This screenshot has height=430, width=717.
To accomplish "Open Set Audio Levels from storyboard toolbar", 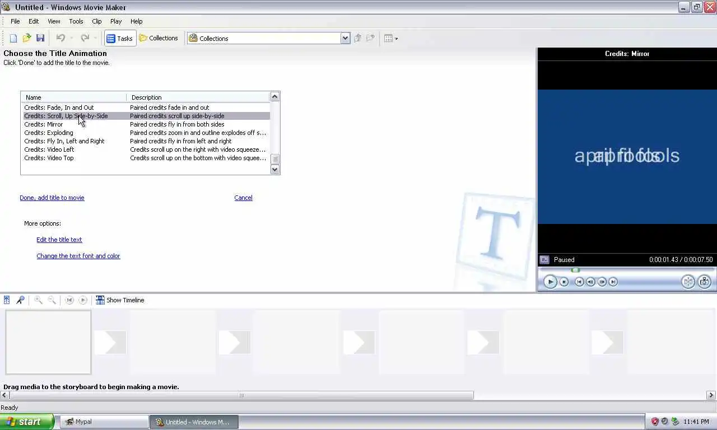I will [7, 300].
